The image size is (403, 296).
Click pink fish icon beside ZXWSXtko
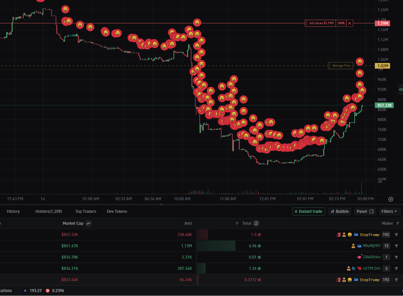[x=360, y=257]
